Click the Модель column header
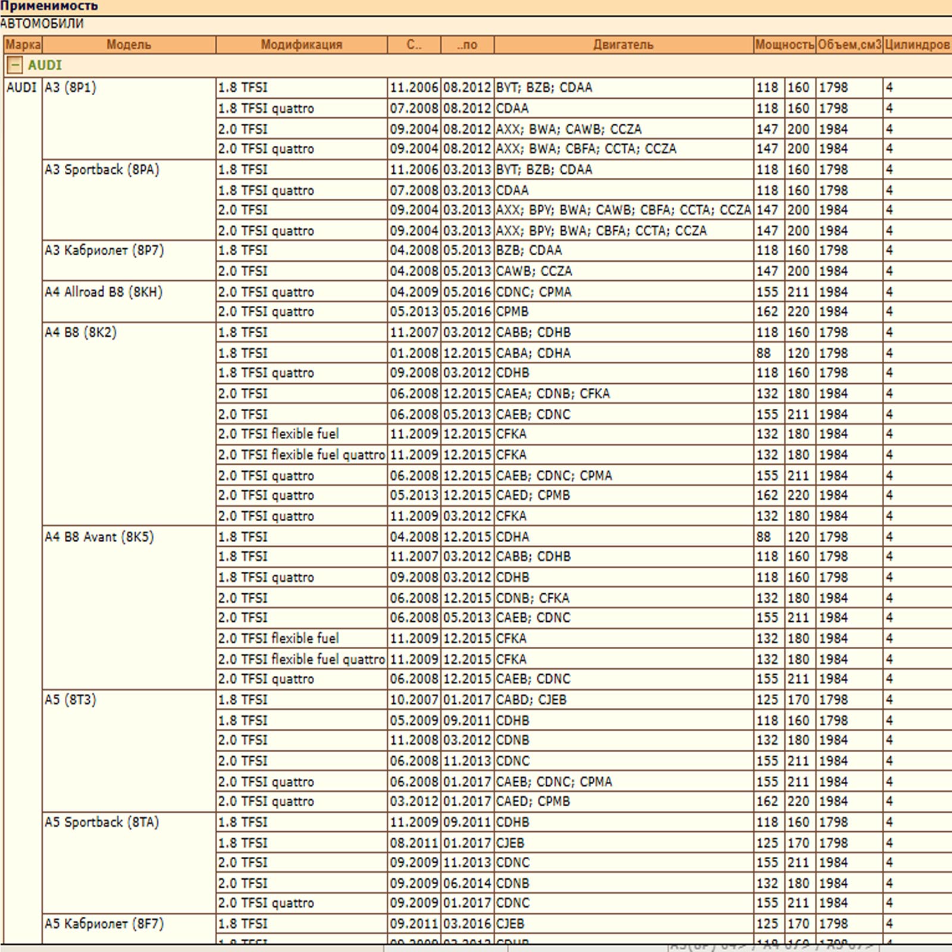952x952 pixels. pos(129,45)
